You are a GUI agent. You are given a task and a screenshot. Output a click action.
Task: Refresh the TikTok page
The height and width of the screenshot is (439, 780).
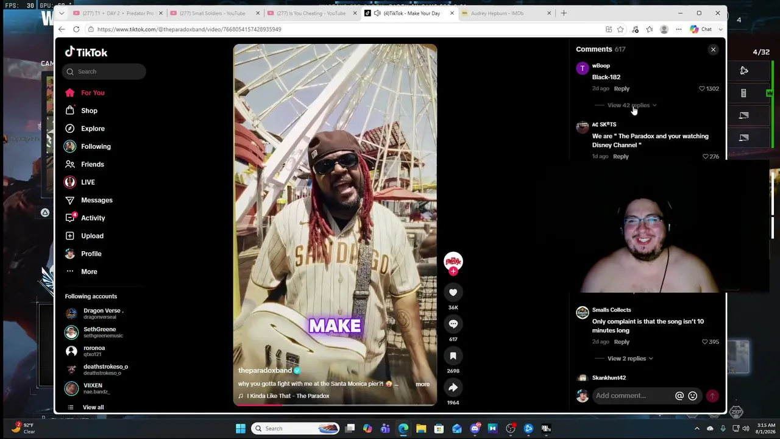point(76,29)
